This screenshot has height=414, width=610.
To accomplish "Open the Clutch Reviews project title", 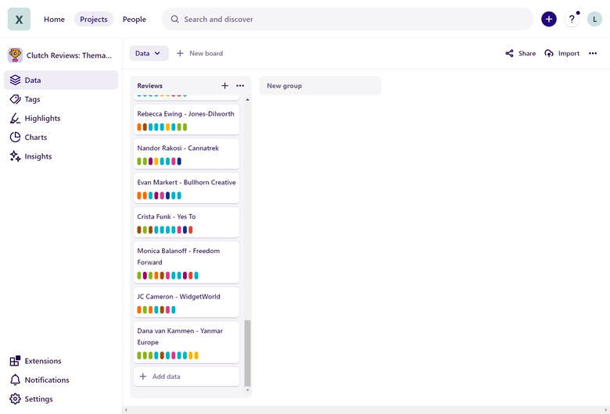I will (69, 55).
